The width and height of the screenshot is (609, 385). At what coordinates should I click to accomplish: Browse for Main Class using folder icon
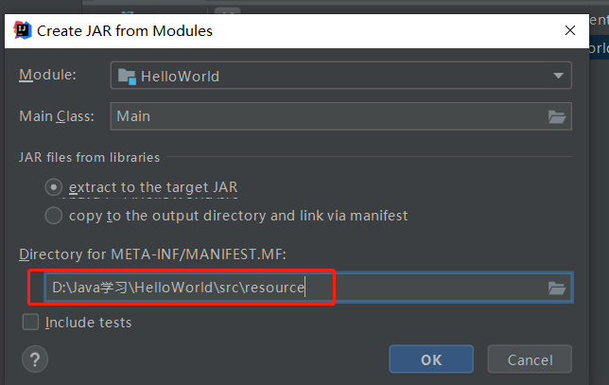coord(557,116)
